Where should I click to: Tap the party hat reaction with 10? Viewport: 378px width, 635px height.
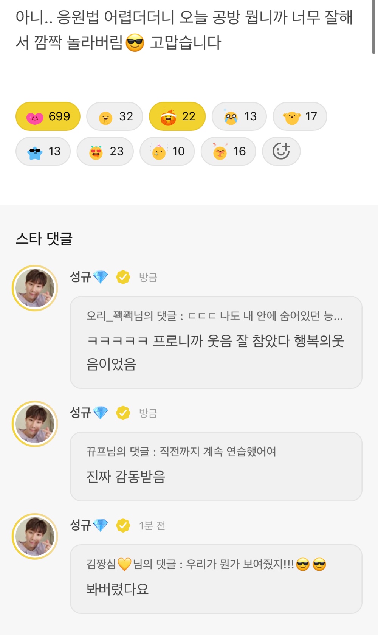coord(167,152)
